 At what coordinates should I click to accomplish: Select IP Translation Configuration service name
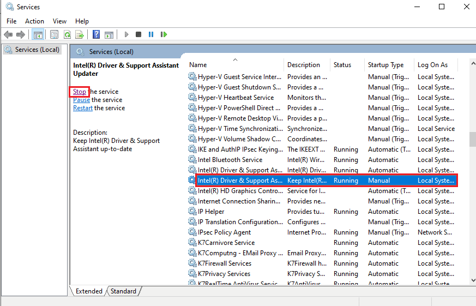coord(240,222)
